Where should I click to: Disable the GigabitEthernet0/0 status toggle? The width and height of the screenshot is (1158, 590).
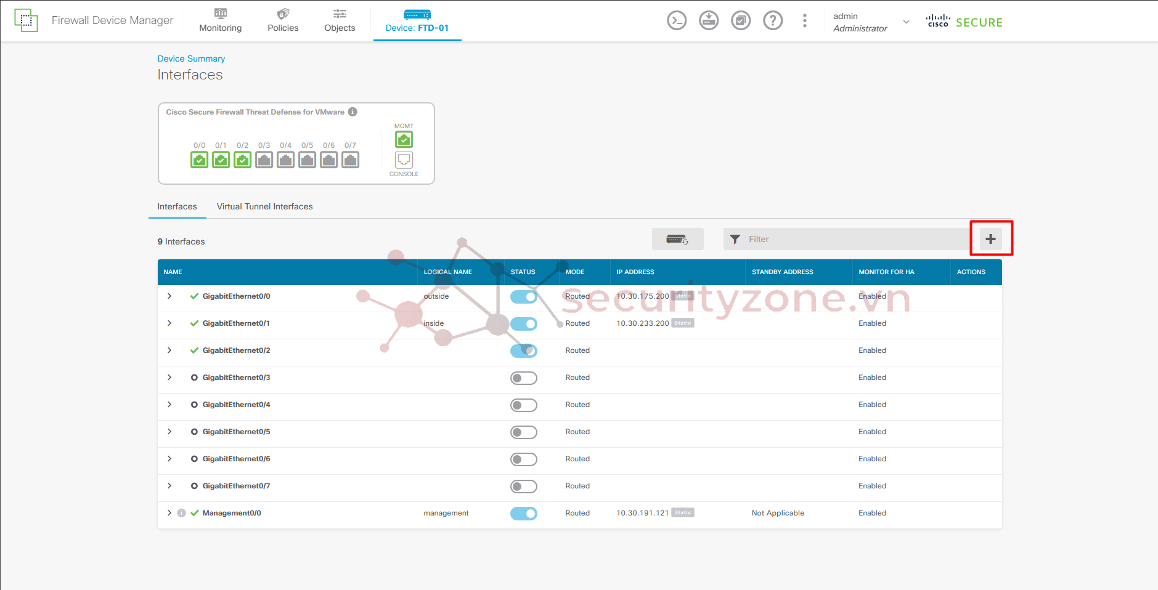pos(523,297)
